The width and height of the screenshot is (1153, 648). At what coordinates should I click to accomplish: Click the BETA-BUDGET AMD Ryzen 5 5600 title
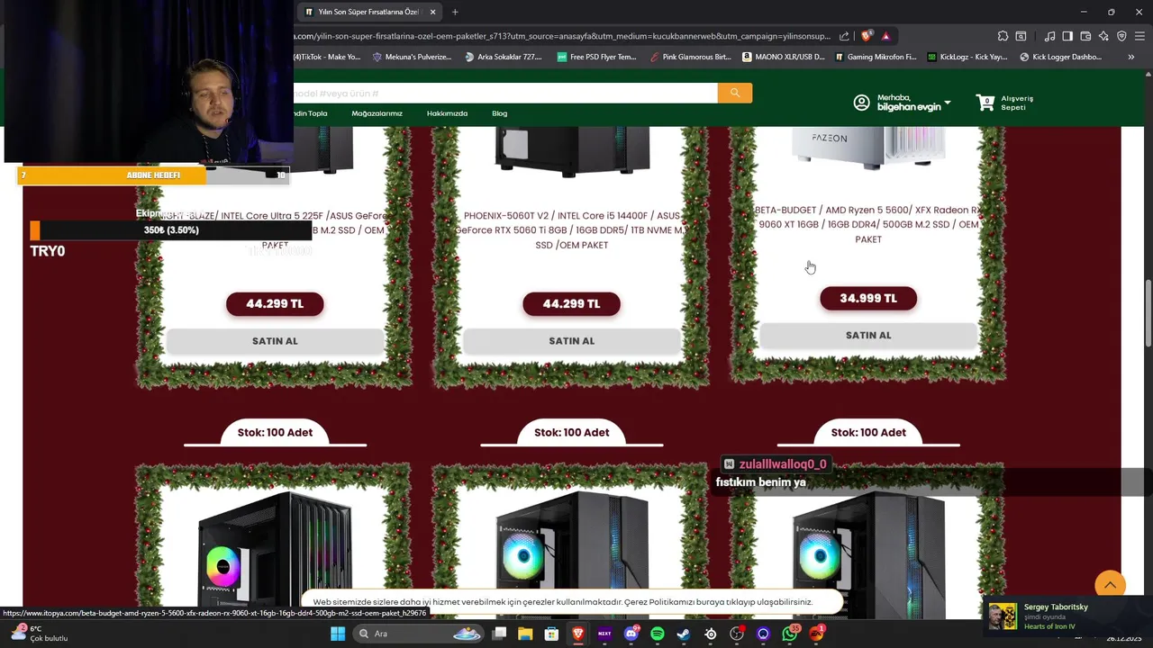tap(868, 224)
